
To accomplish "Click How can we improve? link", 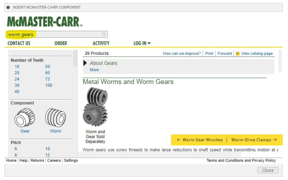I will 182,54.
